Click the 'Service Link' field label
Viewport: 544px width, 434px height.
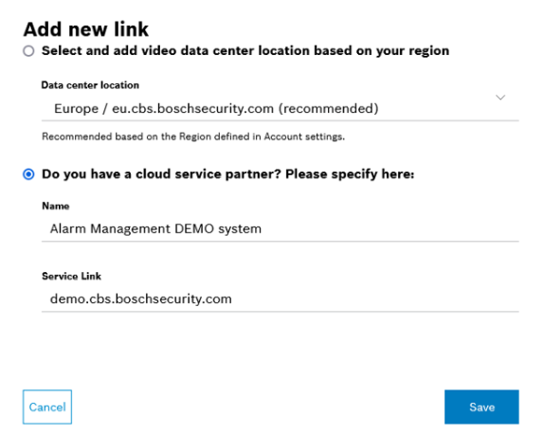click(x=71, y=276)
